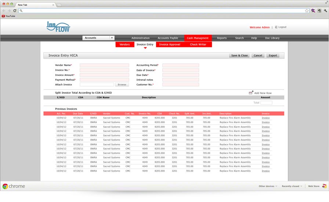The width and height of the screenshot is (329, 202).
Task: Reload the page in the browser
Action: [14, 11]
